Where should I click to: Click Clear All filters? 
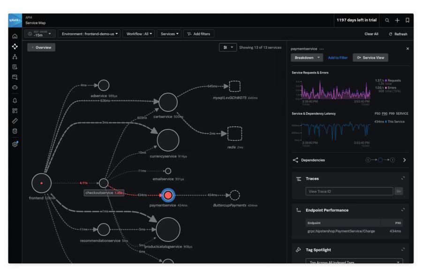371,34
